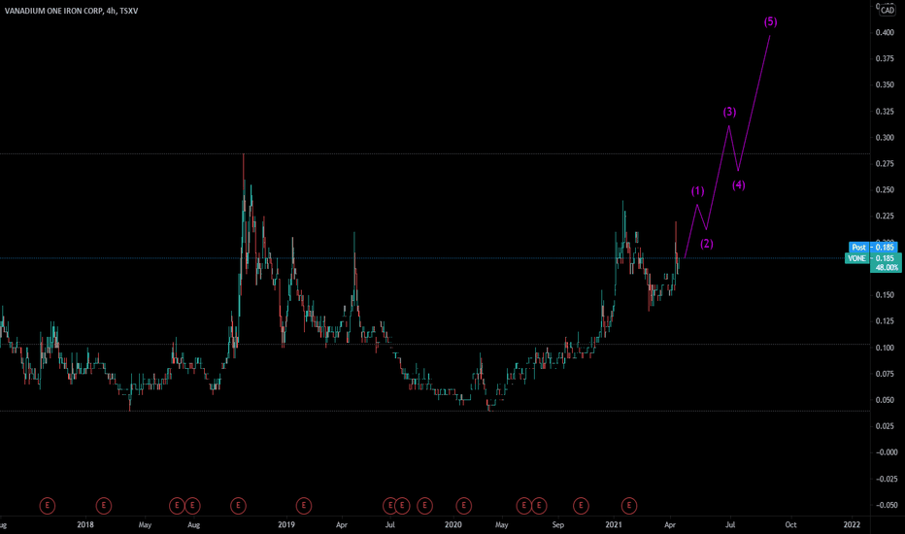Click the 0.375 price axis label
The height and width of the screenshot is (534, 905).
pyautogui.click(x=885, y=58)
